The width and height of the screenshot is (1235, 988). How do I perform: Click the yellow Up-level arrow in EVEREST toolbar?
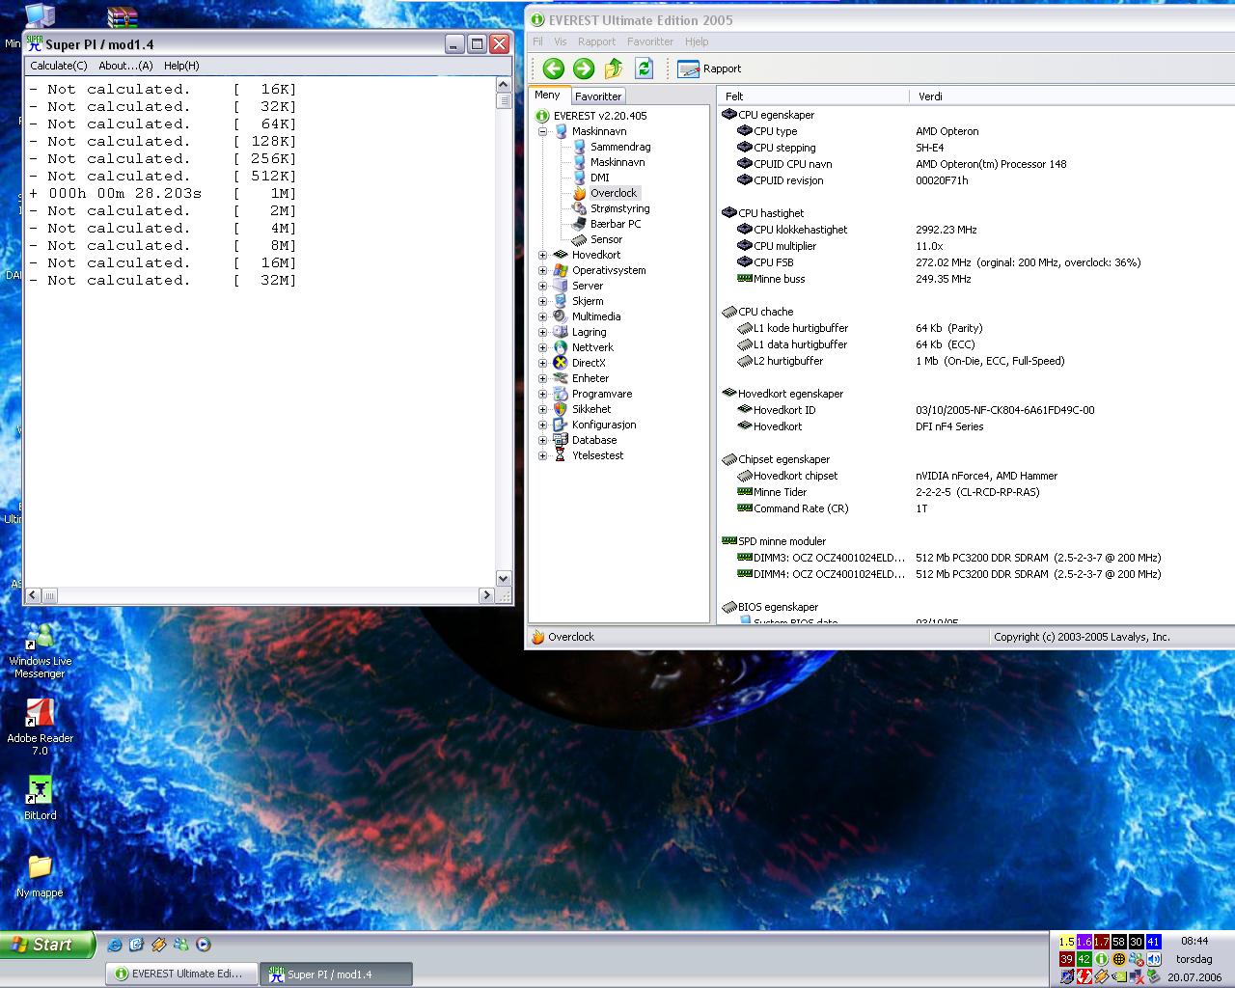click(x=614, y=69)
